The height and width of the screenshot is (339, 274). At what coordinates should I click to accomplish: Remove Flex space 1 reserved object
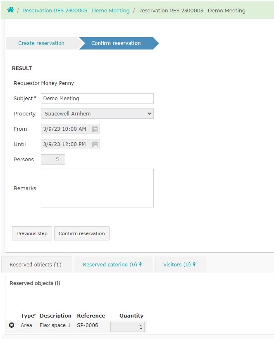[12, 325]
